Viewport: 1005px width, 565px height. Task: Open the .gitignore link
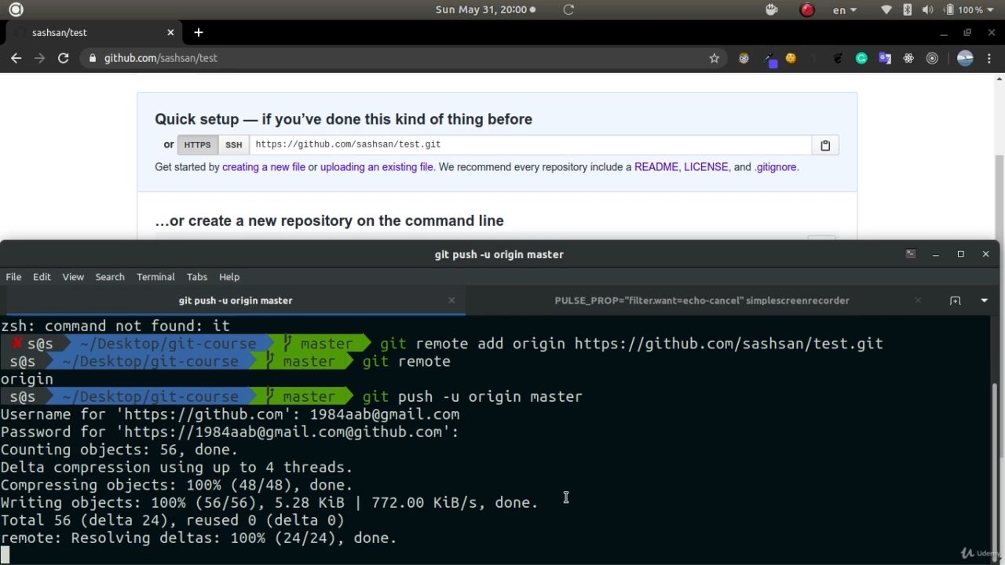(x=776, y=167)
